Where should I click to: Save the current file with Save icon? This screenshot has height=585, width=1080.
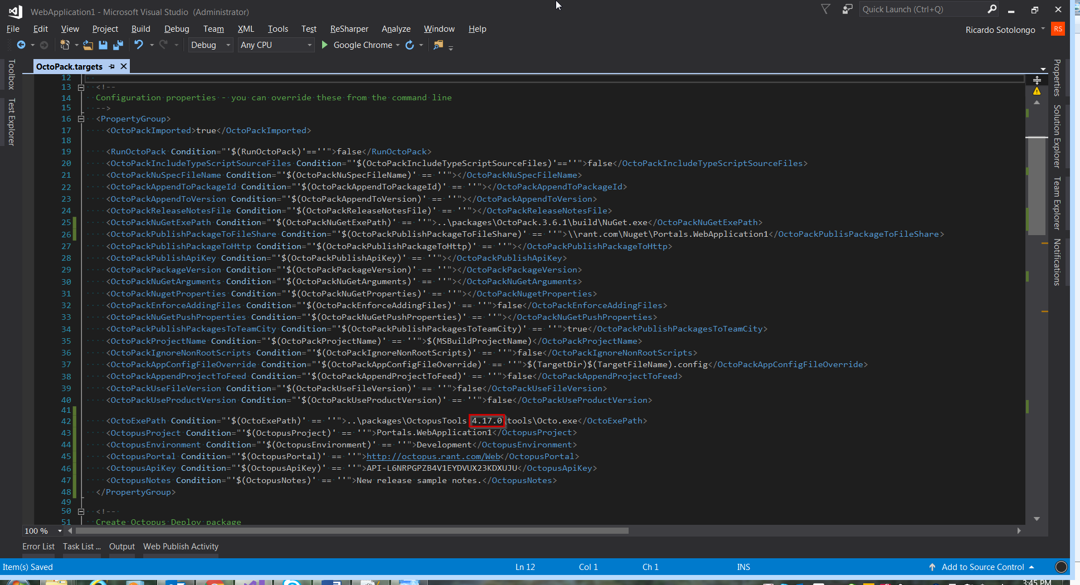coord(103,45)
